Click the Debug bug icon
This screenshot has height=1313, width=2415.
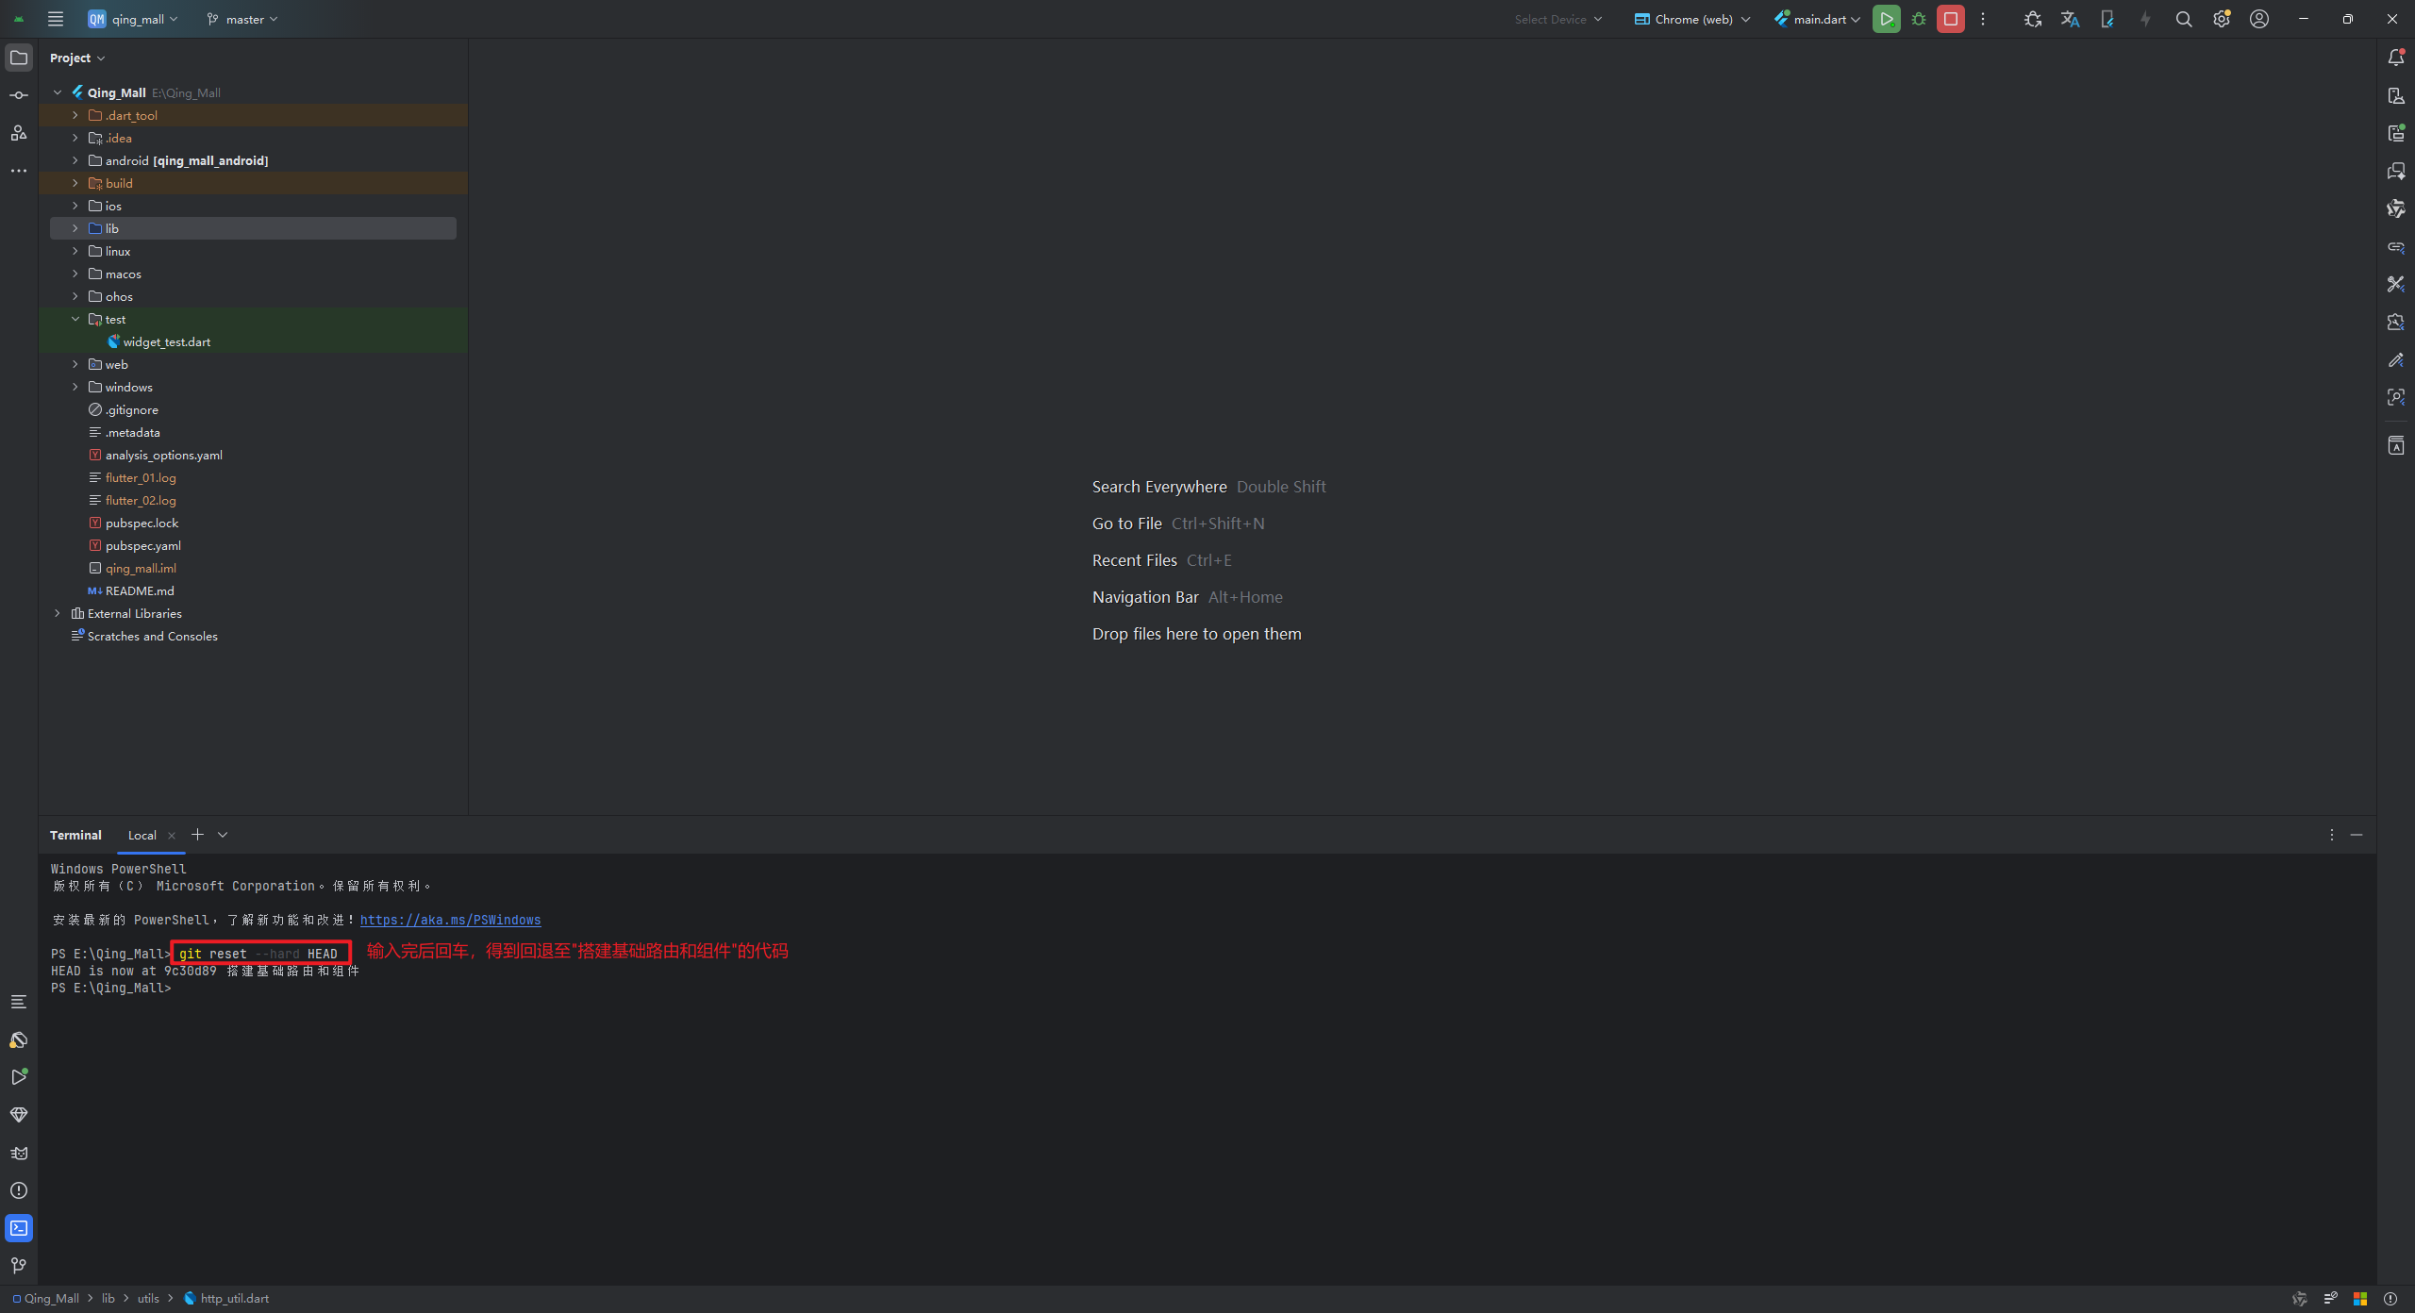click(x=1918, y=19)
